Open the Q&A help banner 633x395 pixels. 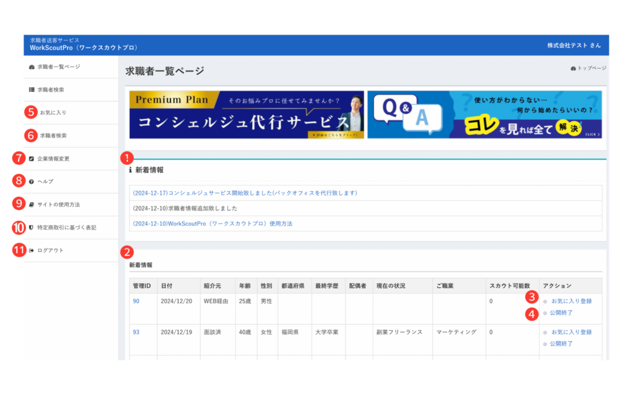coord(484,115)
